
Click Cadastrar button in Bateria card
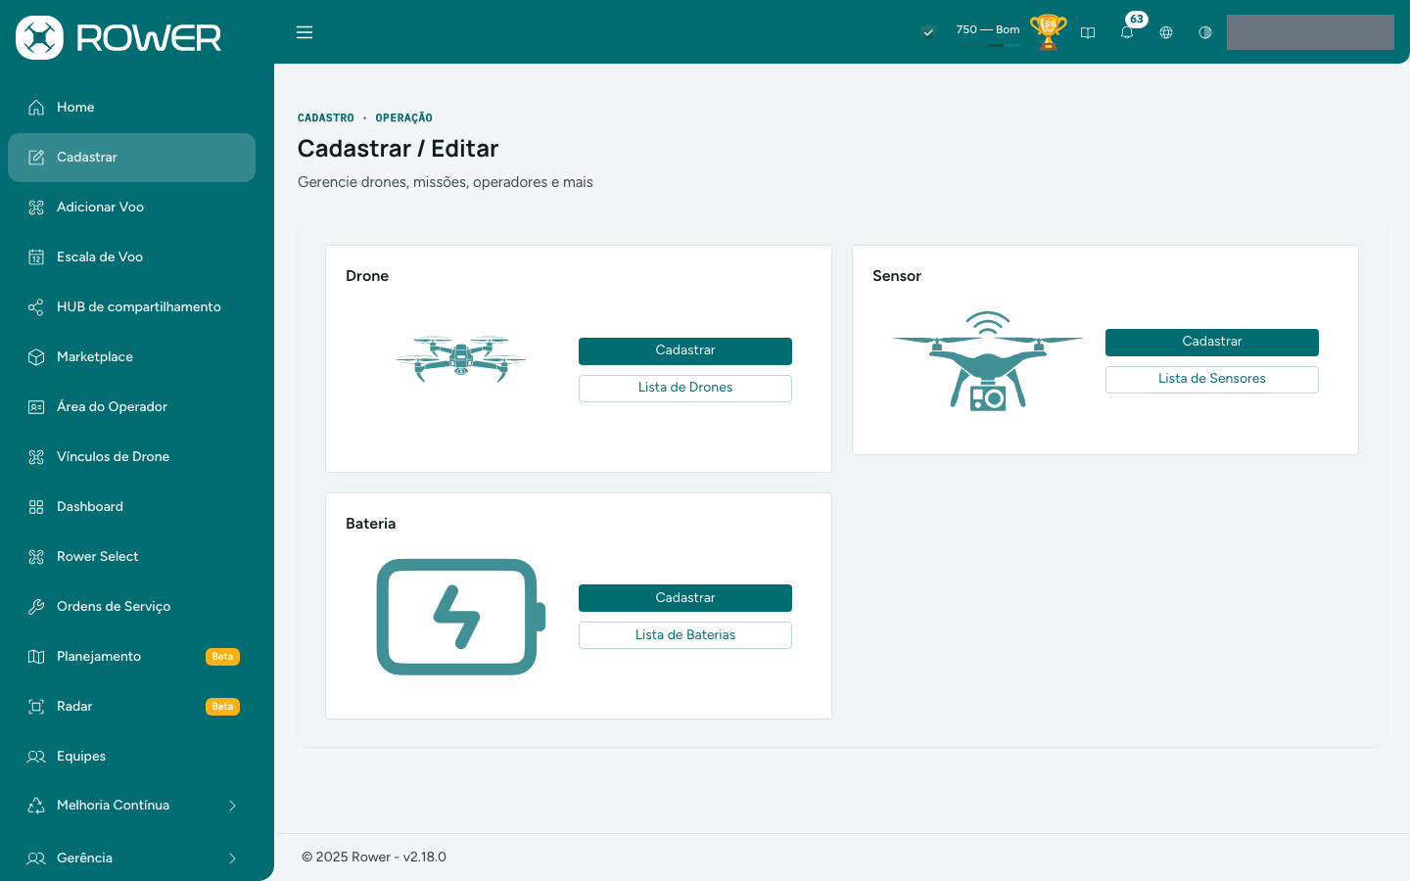[x=685, y=598]
